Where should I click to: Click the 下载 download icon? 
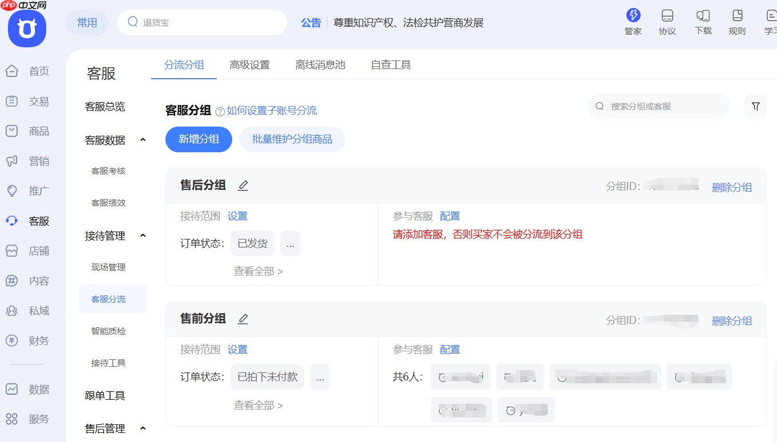point(703,15)
